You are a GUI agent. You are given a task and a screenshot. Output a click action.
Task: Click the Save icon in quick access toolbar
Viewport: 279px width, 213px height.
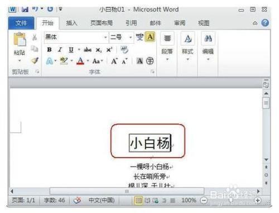[x=25, y=10]
